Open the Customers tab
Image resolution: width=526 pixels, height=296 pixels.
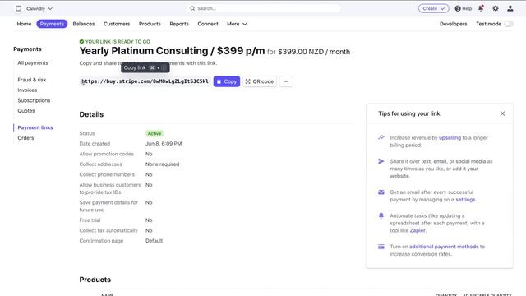117,24
